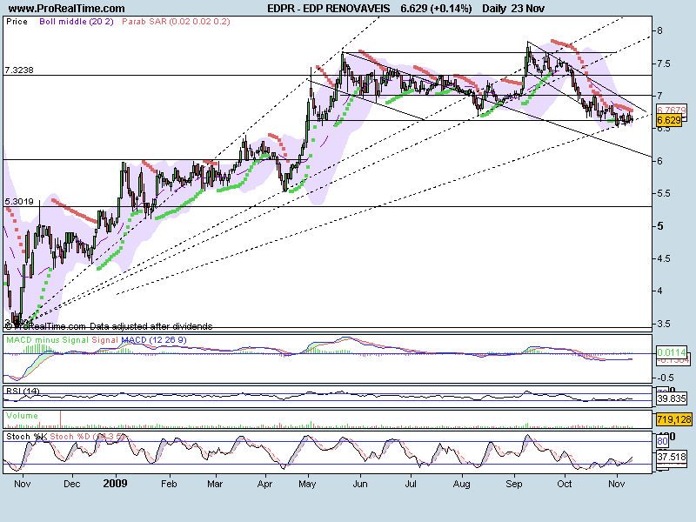Click the 8 tick on the price axis
This screenshot has width=696, height=522.
pos(660,30)
